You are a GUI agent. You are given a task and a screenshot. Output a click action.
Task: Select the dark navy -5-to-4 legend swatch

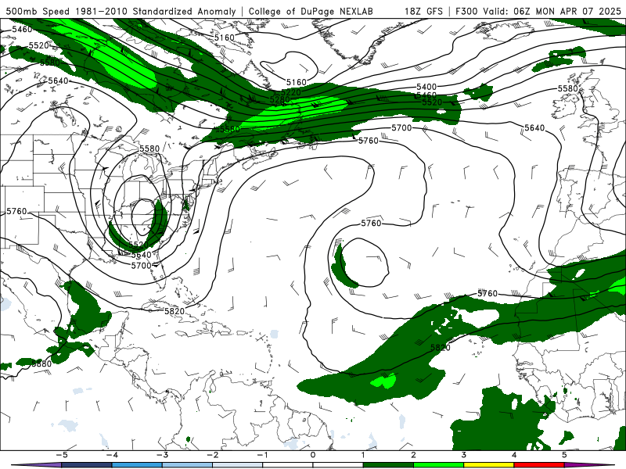pos(87,465)
